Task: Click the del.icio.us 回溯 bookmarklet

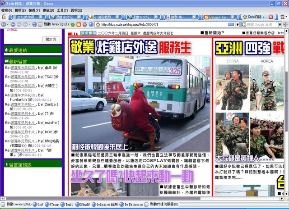Action: coord(104,204)
